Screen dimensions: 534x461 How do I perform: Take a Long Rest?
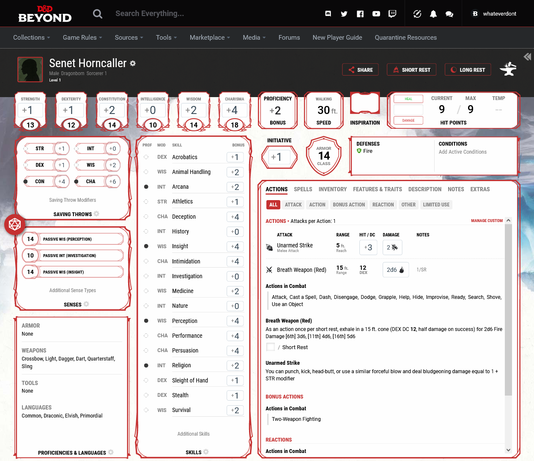468,70
